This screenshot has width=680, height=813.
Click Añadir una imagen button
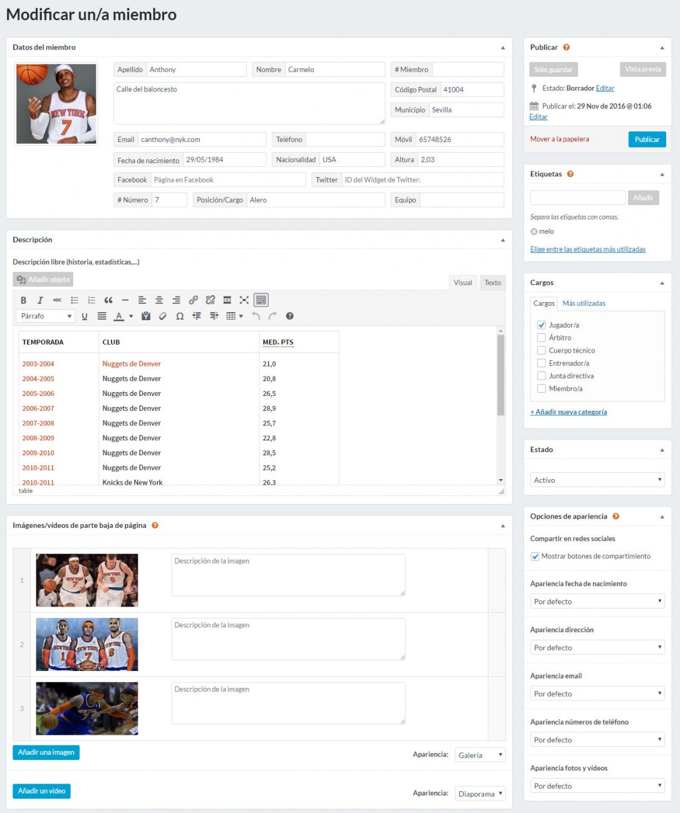point(46,752)
